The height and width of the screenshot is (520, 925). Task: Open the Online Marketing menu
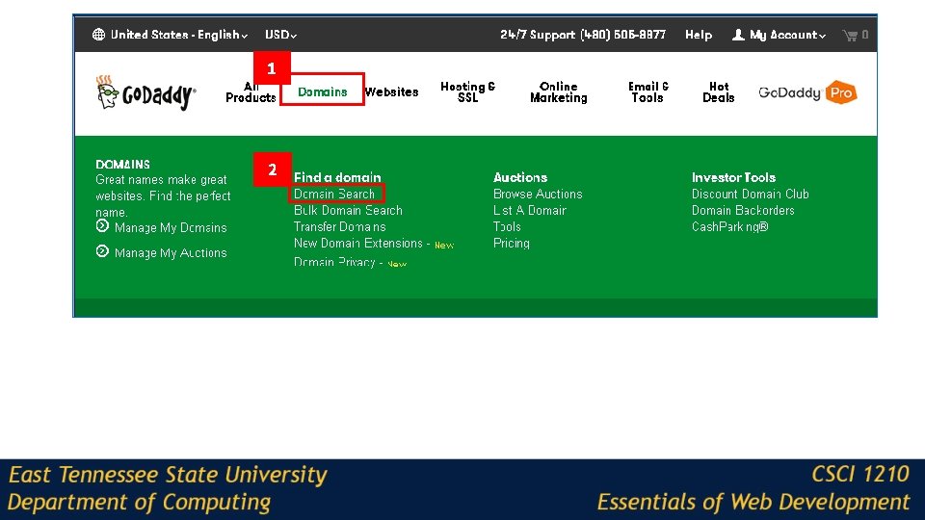click(559, 92)
